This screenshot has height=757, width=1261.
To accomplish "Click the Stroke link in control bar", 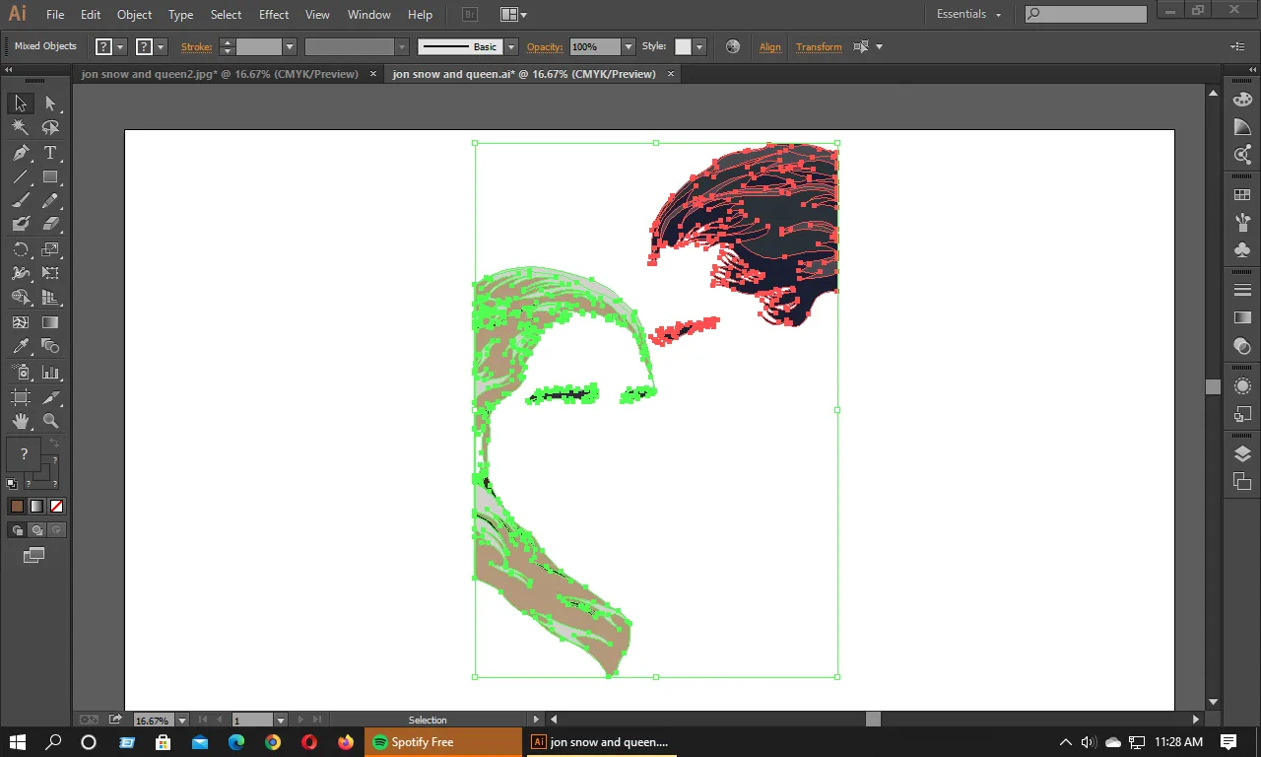I will tap(196, 46).
